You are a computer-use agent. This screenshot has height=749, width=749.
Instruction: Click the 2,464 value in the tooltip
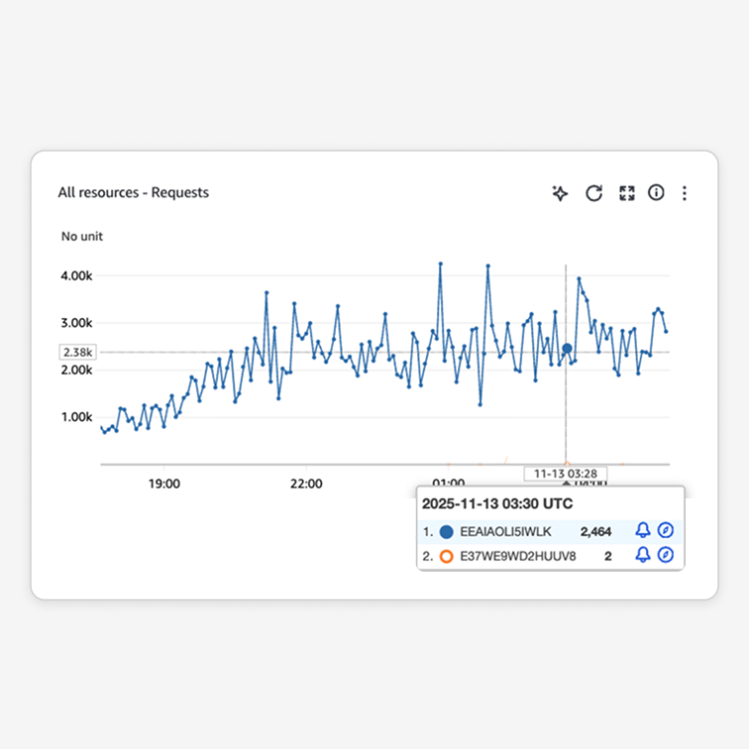point(598,531)
